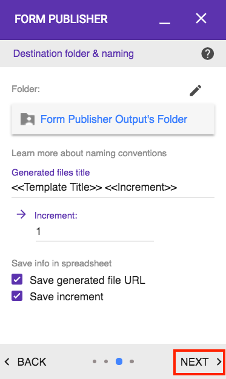
Task: Click the right chevron next to NEXT
Action: point(219,362)
